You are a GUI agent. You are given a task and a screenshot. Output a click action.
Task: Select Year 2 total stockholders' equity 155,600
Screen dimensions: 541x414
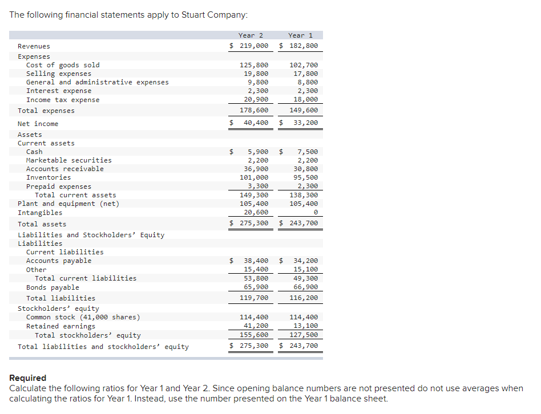254,335
